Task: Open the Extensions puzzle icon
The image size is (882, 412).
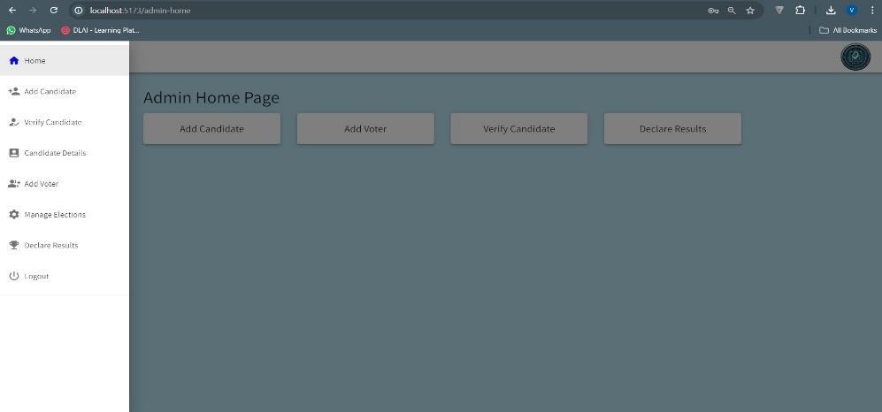Action: (800, 10)
